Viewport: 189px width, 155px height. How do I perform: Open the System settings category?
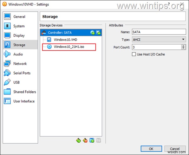click(20, 26)
